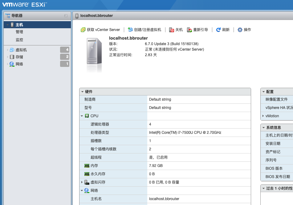This screenshot has height=205, width=293.
Task: Click 创建/注册虚拟机 button
Action: click(x=144, y=30)
